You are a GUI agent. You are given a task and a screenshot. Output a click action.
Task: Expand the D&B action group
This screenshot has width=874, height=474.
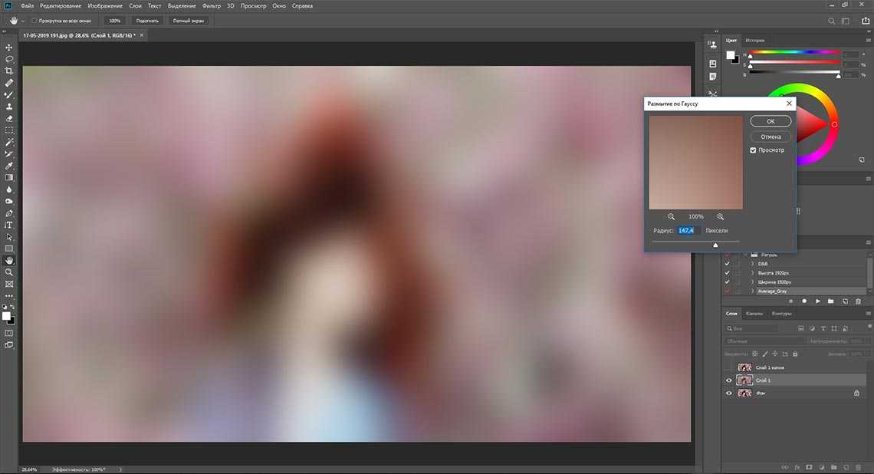752,263
